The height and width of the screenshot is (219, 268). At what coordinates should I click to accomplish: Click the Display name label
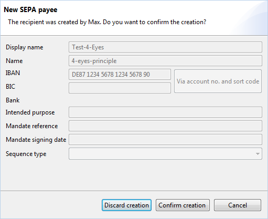click(25, 47)
